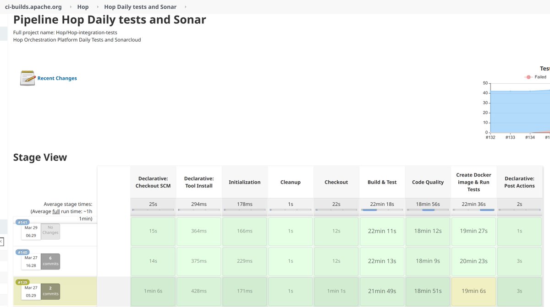Go to ci-builds.apache.org breadcrumb

33,7
